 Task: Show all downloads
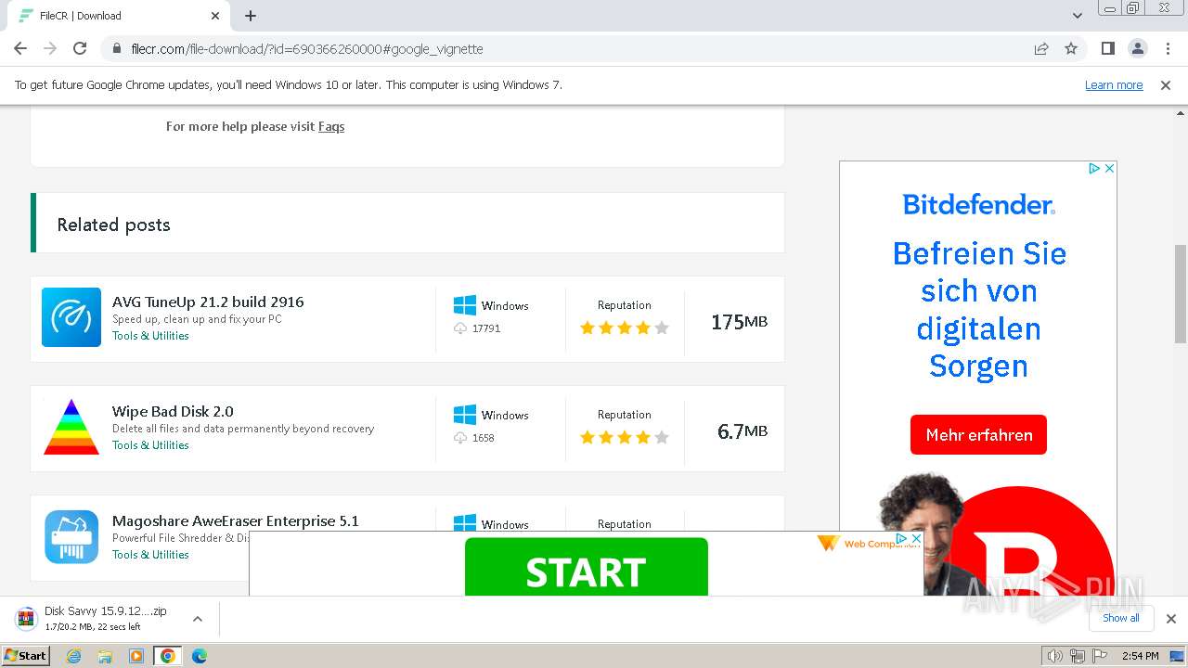pos(1120,618)
